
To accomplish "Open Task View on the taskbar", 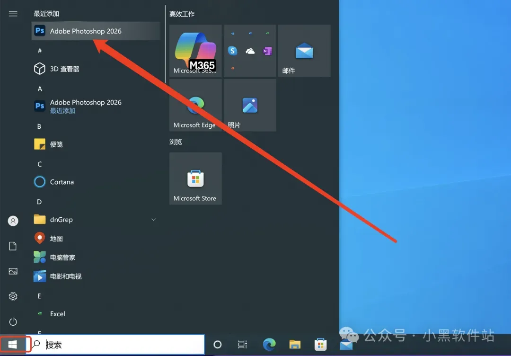I will [x=242, y=345].
